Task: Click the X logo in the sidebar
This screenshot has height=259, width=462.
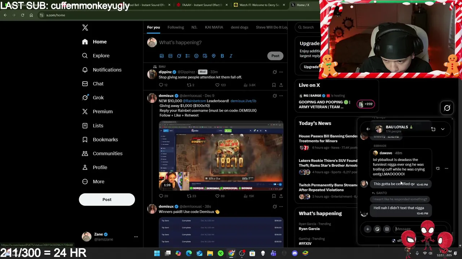Action: pyautogui.click(x=85, y=28)
